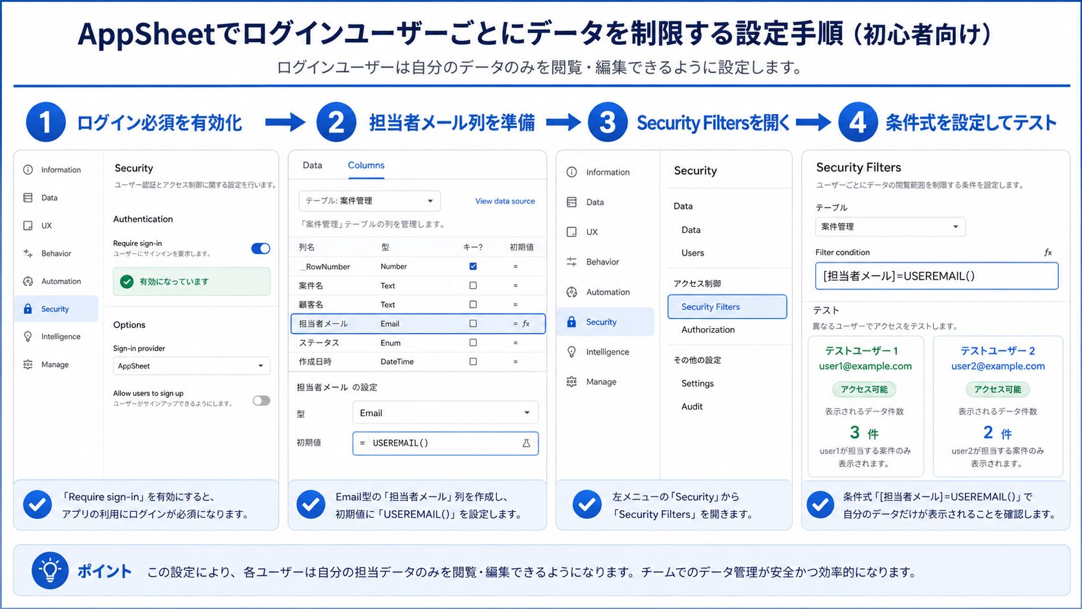Expand the テーブル: 案件管理 dropdown in Columns
The height and width of the screenshot is (609, 1082).
pyautogui.click(x=370, y=201)
